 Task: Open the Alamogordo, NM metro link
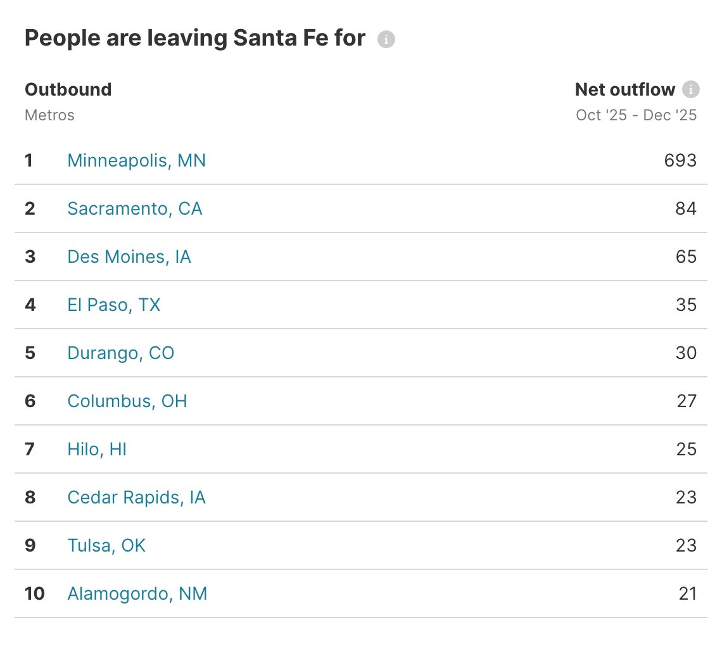137,593
